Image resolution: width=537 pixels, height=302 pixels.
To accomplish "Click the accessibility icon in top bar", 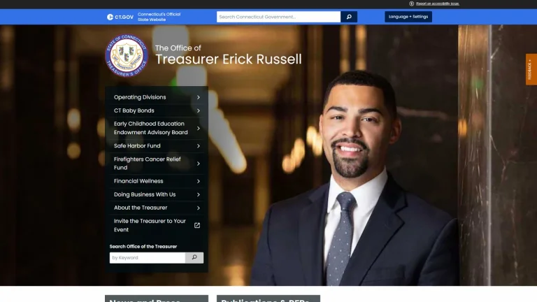I will pos(412,3).
